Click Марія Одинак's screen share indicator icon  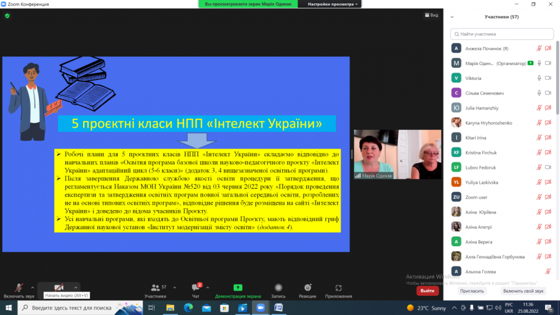point(530,63)
